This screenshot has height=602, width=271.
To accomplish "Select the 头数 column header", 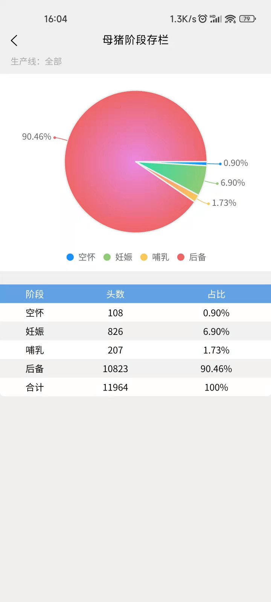I will click(x=115, y=294).
